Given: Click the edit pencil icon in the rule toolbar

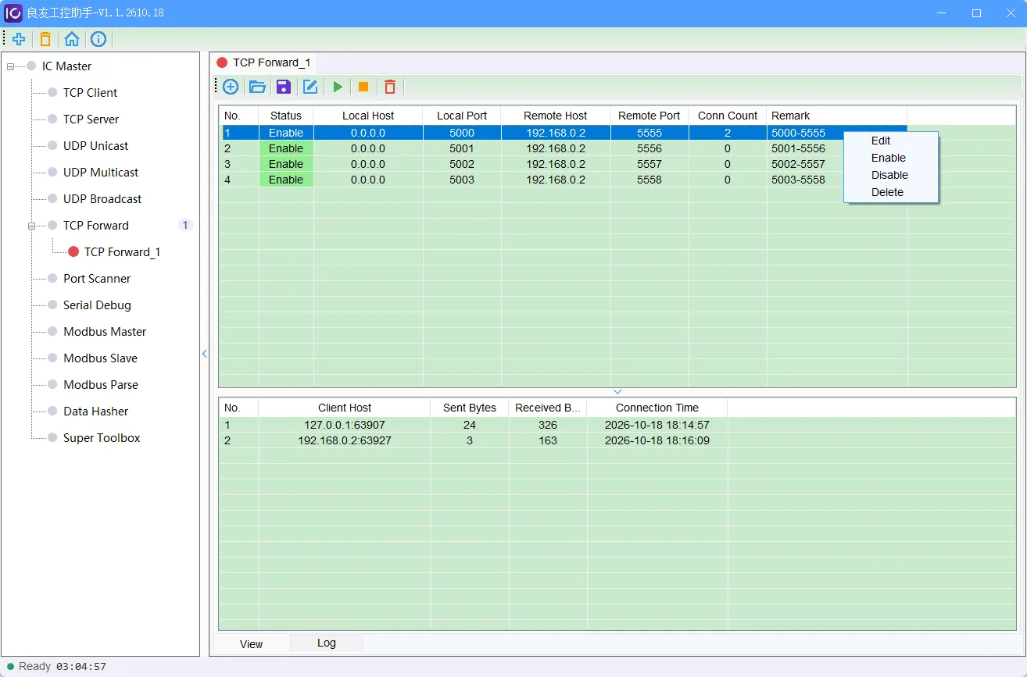Looking at the screenshot, I should point(310,87).
